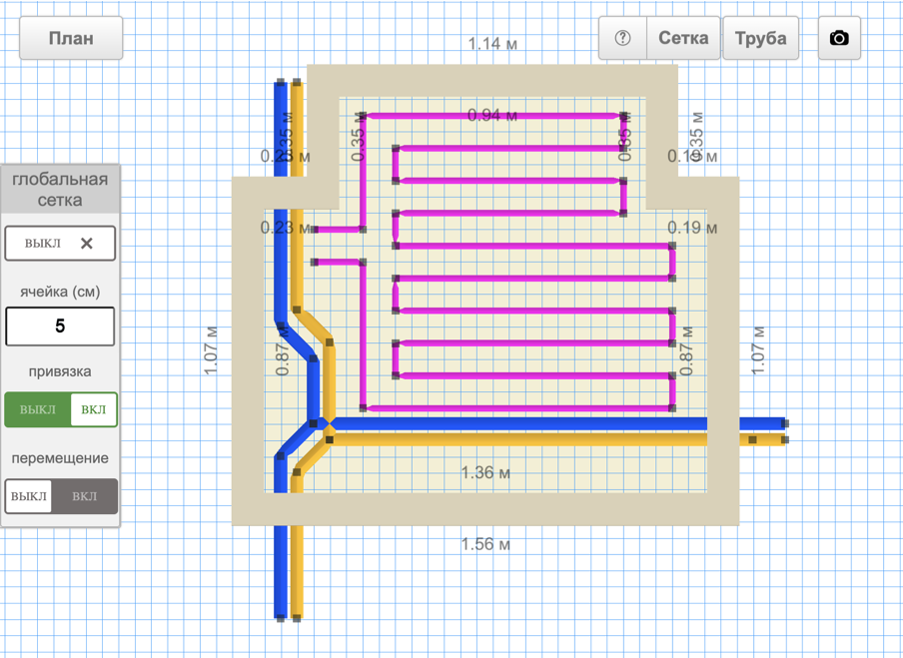Image resolution: width=903 pixels, height=658 pixels.
Task: Switch to the Сетка tab
Action: (x=683, y=39)
